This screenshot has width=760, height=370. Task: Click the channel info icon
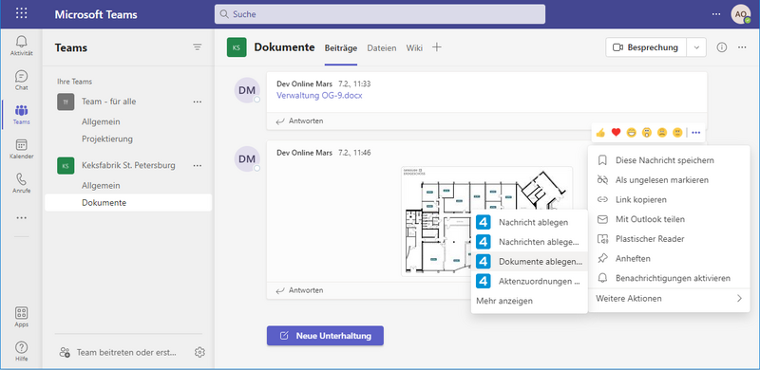tap(722, 47)
